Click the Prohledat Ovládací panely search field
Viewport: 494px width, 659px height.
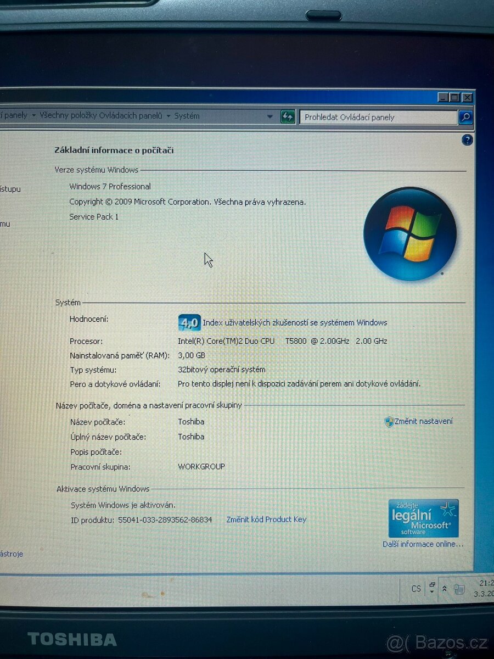click(379, 117)
